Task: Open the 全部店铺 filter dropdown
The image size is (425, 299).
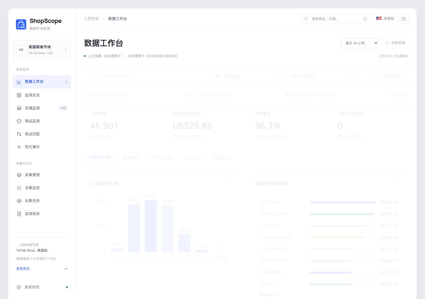Action: [x=247, y=76]
